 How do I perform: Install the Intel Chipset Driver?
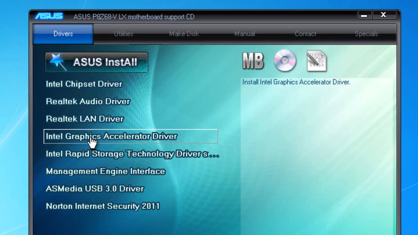(84, 84)
